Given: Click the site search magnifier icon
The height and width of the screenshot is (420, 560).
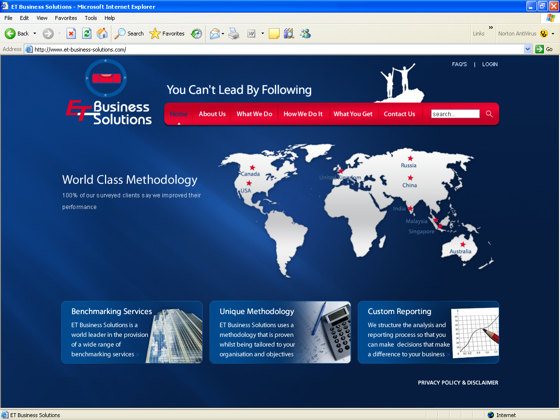Looking at the screenshot, I should tap(490, 114).
